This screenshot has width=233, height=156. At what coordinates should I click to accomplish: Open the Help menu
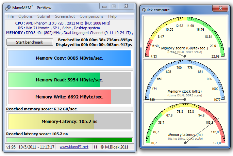pyautogui.click(x=112, y=16)
